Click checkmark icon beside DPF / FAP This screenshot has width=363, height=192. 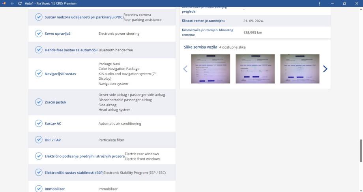coord(39,140)
